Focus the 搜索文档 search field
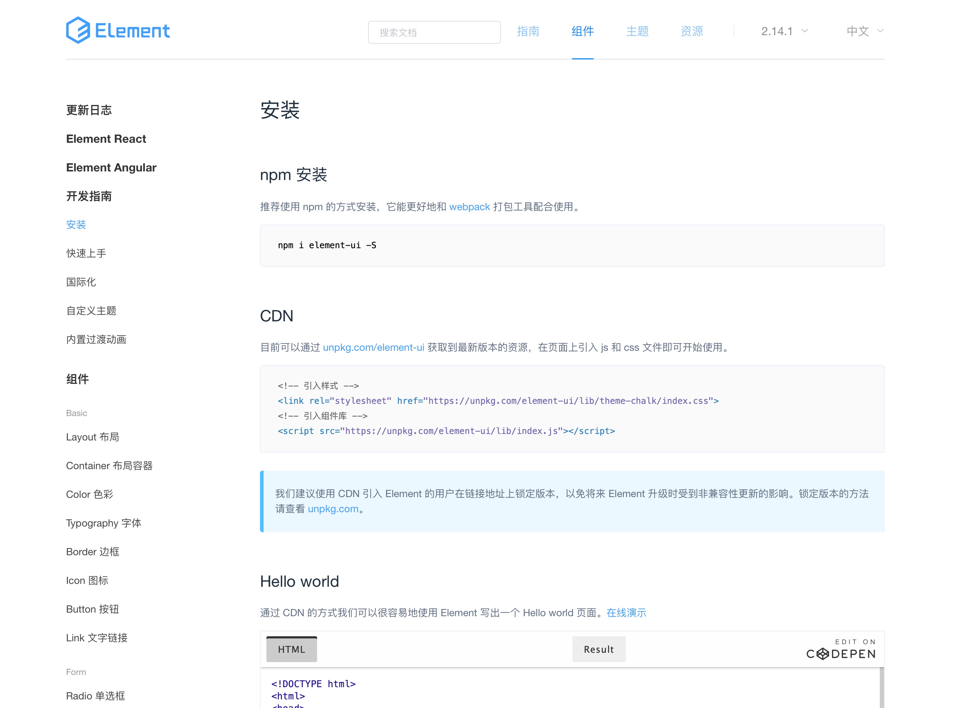Viewport: 976px width, 708px height. [434, 32]
